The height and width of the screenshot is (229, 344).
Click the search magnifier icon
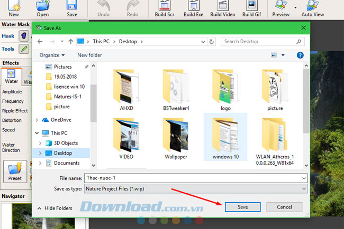299,42
